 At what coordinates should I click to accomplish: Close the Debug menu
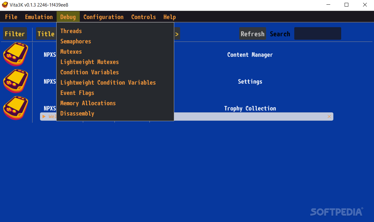tap(68, 17)
